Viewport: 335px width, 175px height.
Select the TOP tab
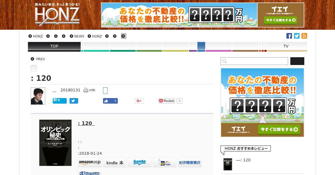tap(54, 47)
